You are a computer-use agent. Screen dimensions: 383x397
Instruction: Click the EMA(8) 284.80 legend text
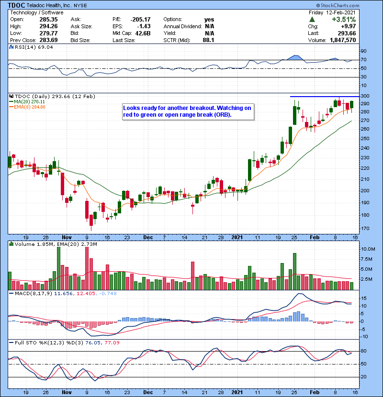point(29,107)
